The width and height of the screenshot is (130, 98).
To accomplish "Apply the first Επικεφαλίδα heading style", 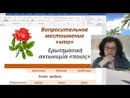I will 71,19.
